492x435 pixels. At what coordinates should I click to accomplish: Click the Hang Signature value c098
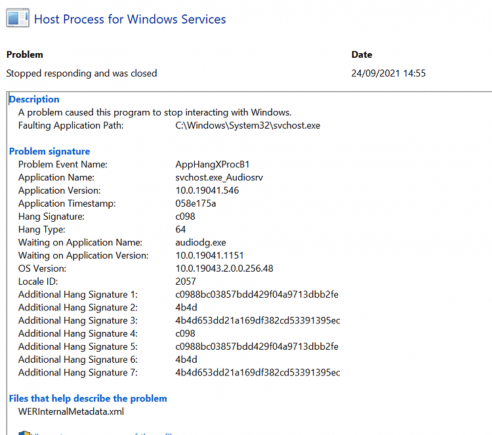(x=185, y=217)
